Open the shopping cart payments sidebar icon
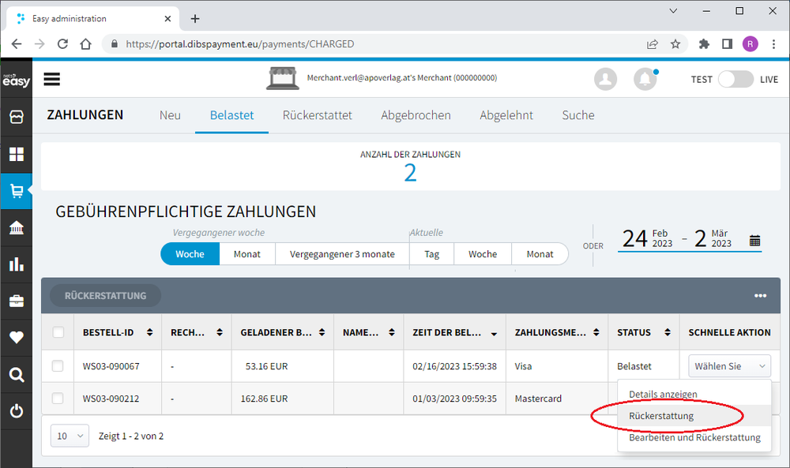This screenshot has height=468, width=790. click(16, 191)
